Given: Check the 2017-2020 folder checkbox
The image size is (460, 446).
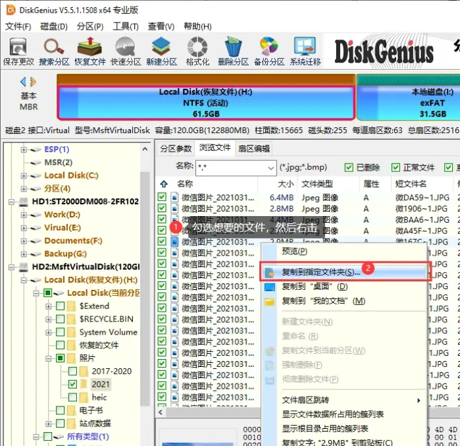Looking at the screenshot, I should [x=73, y=372].
